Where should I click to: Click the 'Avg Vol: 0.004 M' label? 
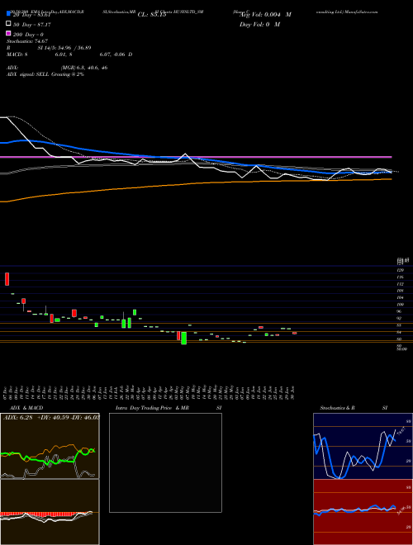[266, 15]
